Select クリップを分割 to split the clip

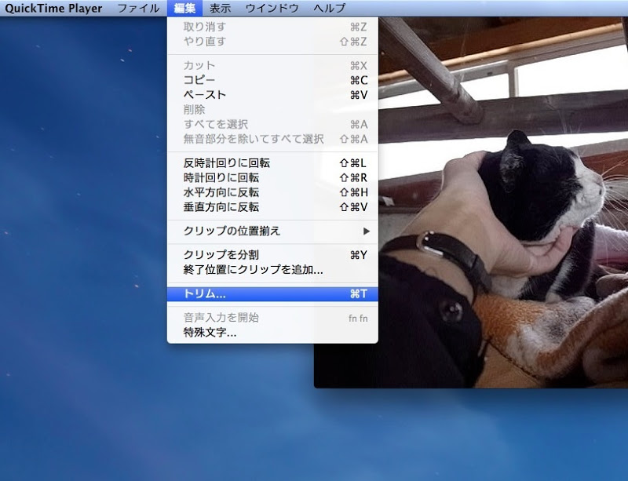[x=272, y=255]
